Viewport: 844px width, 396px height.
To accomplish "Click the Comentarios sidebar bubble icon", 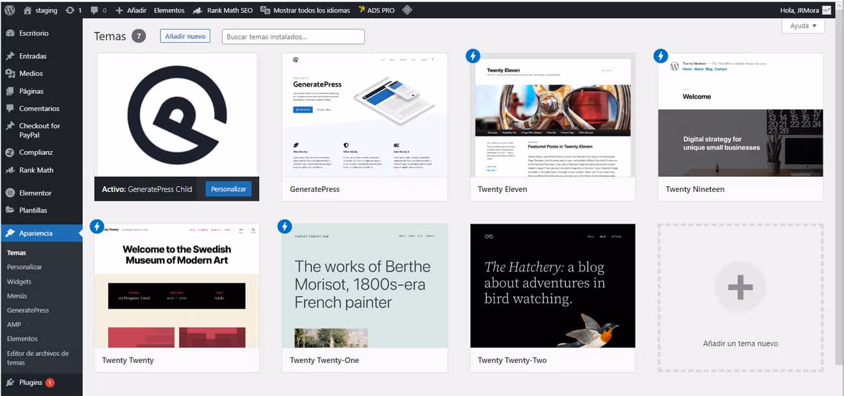I will click(x=10, y=109).
